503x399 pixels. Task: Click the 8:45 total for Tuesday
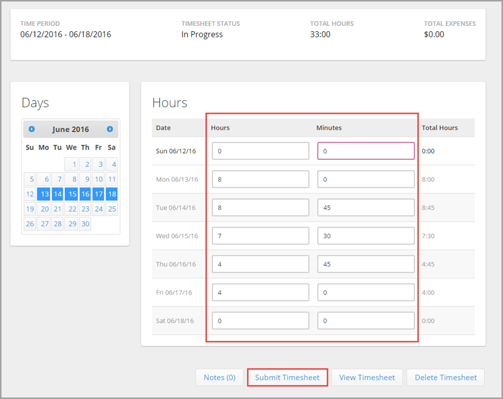[x=428, y=207]
